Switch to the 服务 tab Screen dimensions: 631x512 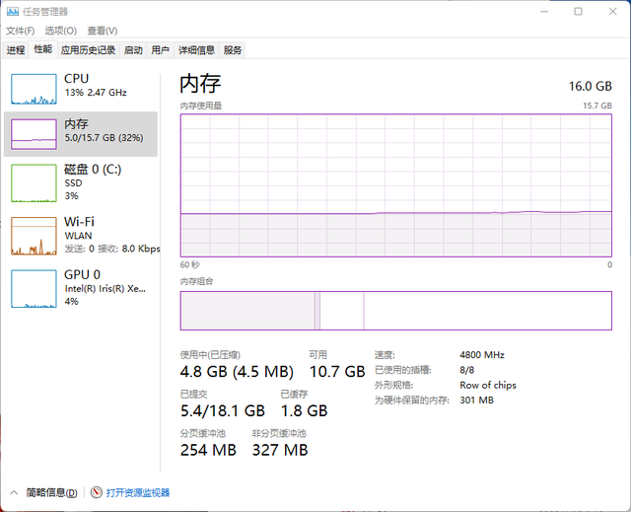233,50
